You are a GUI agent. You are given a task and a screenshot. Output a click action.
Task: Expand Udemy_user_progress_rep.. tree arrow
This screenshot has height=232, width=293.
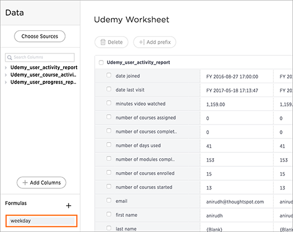pyautogui.click(x=6, y=83)
